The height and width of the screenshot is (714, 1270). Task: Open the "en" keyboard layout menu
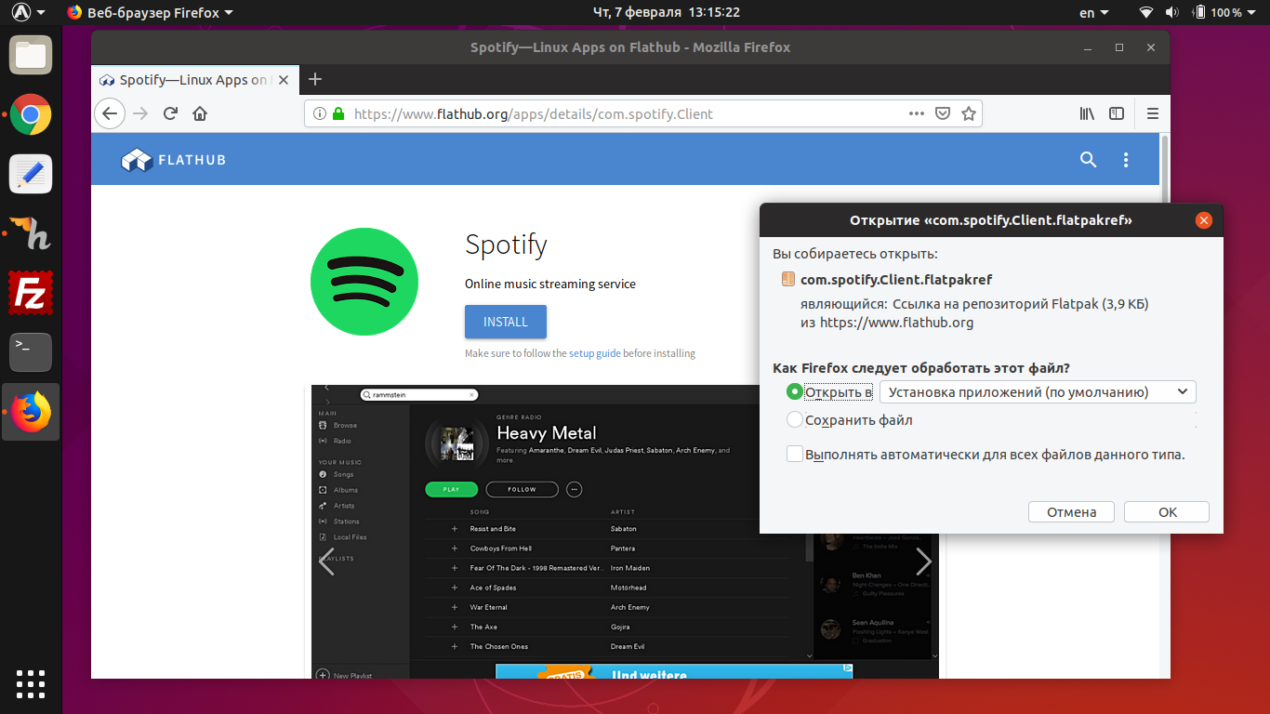point(1094,13)
